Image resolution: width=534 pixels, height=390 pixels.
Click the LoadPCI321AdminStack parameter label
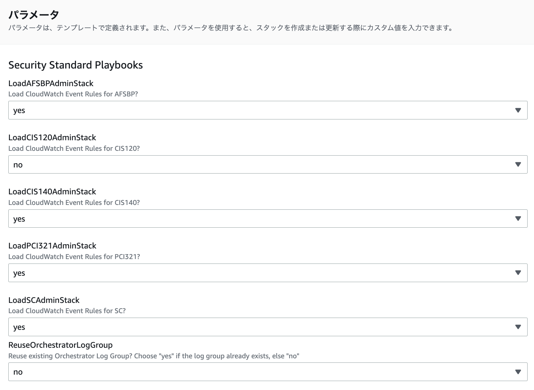click(52, 246)
